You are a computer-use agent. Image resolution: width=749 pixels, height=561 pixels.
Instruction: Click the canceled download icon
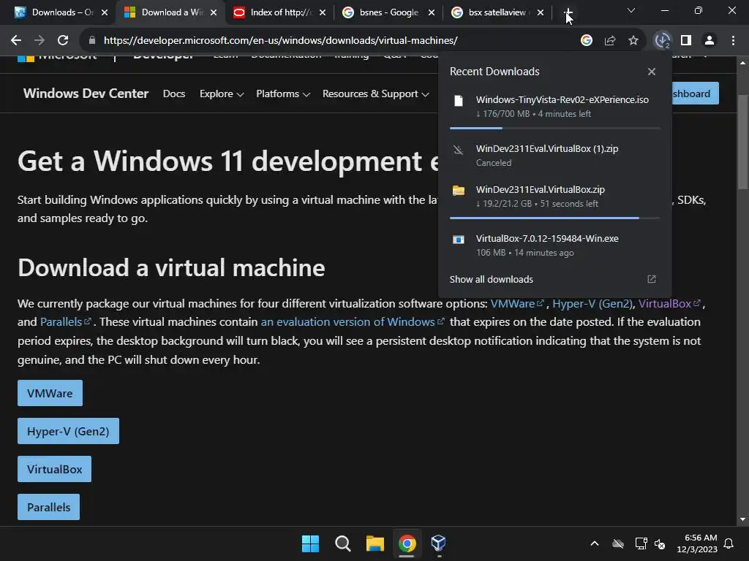pyautogui.click(x=459, y=150)
